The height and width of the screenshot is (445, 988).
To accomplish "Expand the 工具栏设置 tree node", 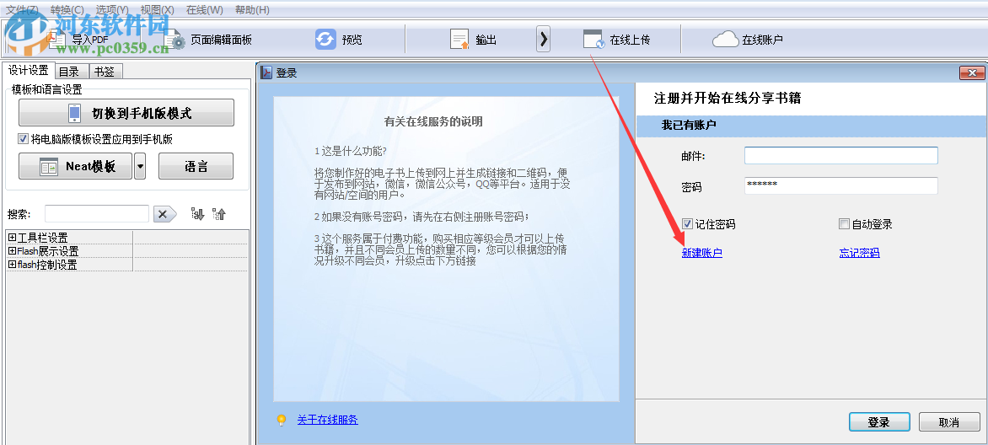I will (11, 238).
